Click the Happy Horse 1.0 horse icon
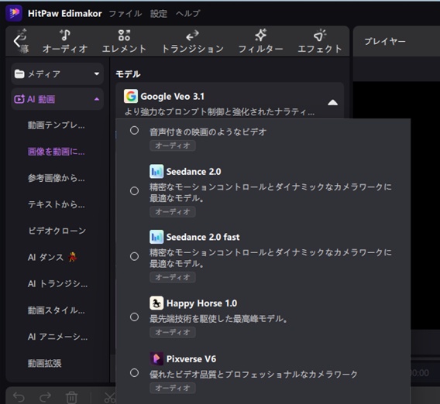The width and height of the screenshot is (440, 404). [156, 303]
